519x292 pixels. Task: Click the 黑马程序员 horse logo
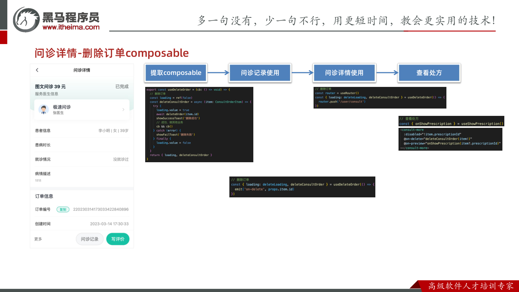click(x=26, y=19)
